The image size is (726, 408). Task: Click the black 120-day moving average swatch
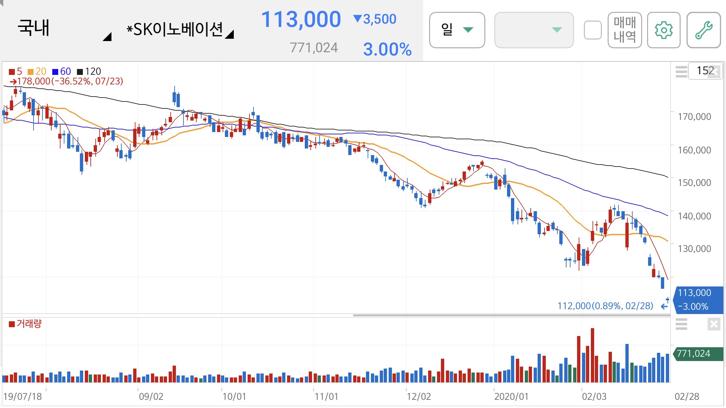[x=80, y=72]
